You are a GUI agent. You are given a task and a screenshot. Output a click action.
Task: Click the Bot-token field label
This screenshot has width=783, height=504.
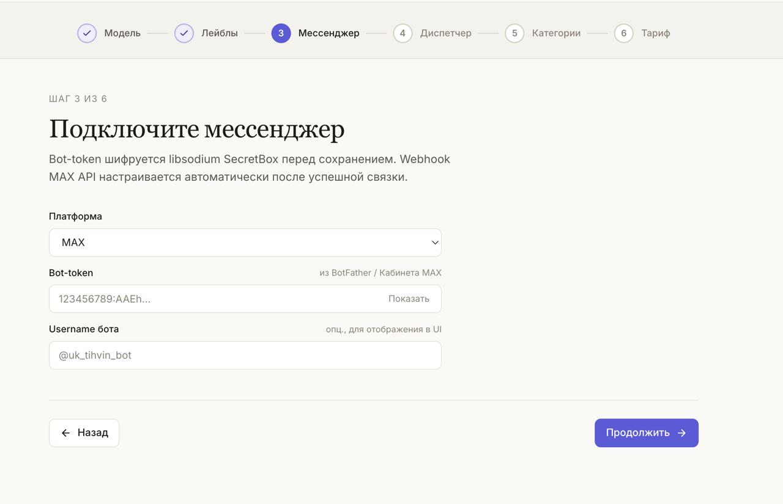(x=71, y=272)
